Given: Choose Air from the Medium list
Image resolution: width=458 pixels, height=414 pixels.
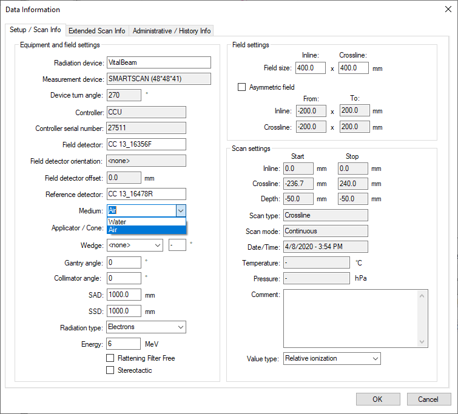Looking at the screenshot, I should (146, 230).
